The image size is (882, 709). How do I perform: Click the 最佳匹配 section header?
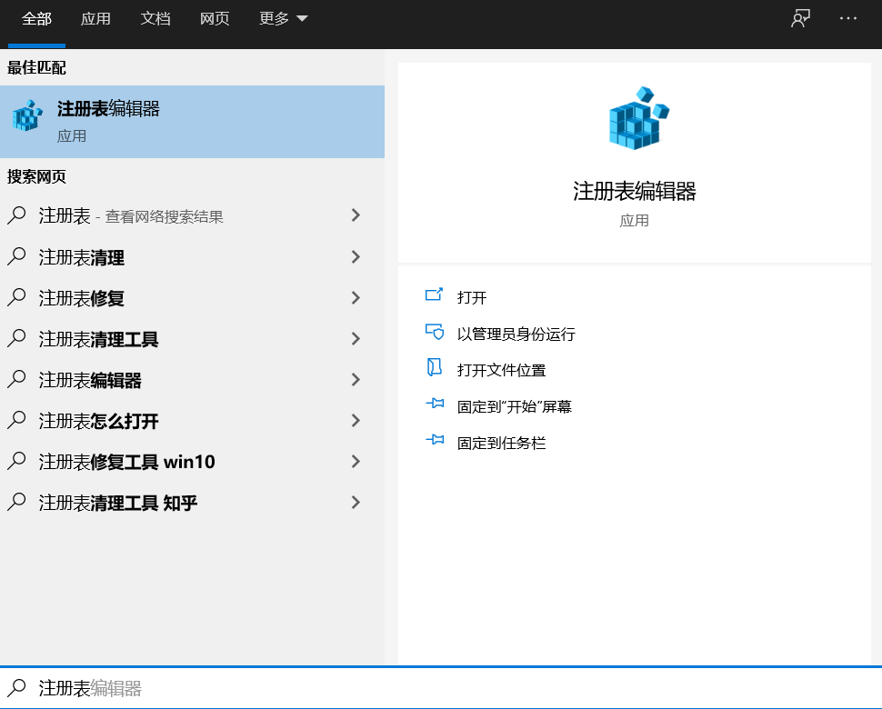(36, 67)
